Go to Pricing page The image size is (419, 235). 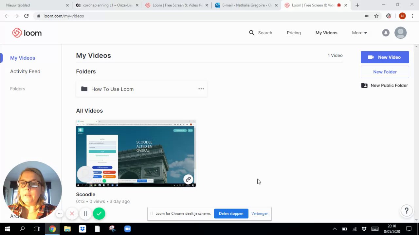294,33
